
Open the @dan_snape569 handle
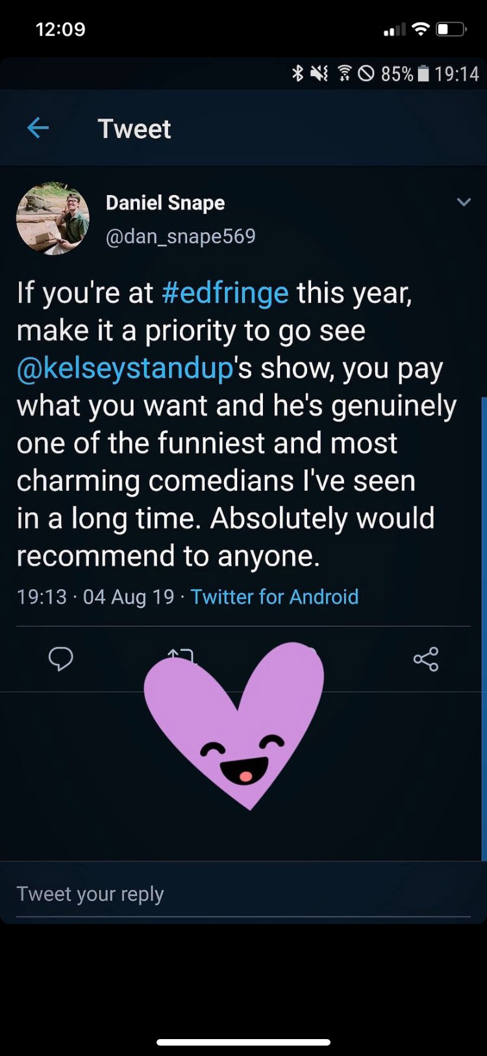[x=181, y=236]
